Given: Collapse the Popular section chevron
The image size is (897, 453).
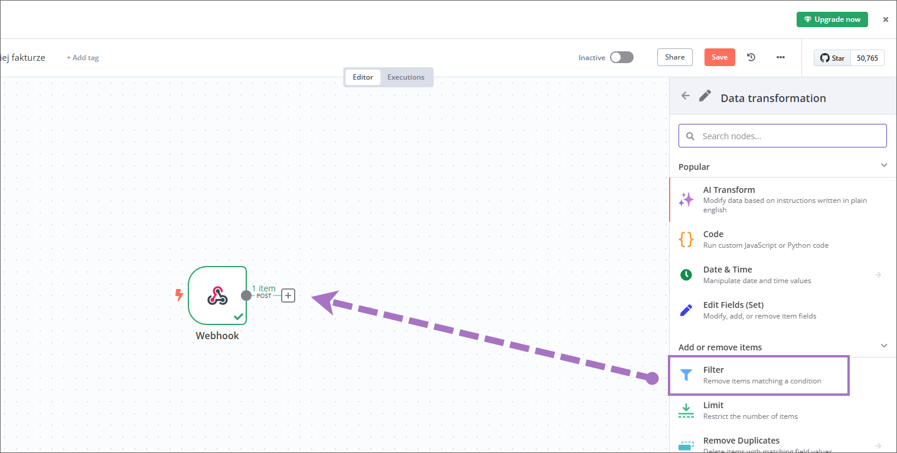Looking at the screenshot, I should (884, 166).
